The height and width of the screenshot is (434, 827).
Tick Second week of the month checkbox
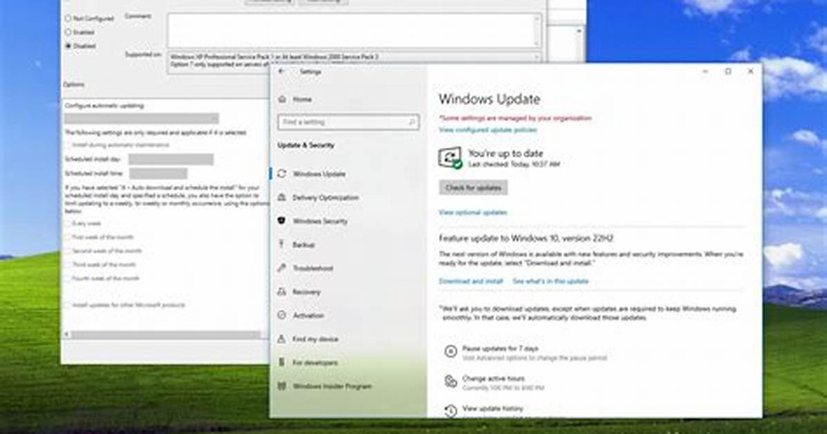point(68,251)
